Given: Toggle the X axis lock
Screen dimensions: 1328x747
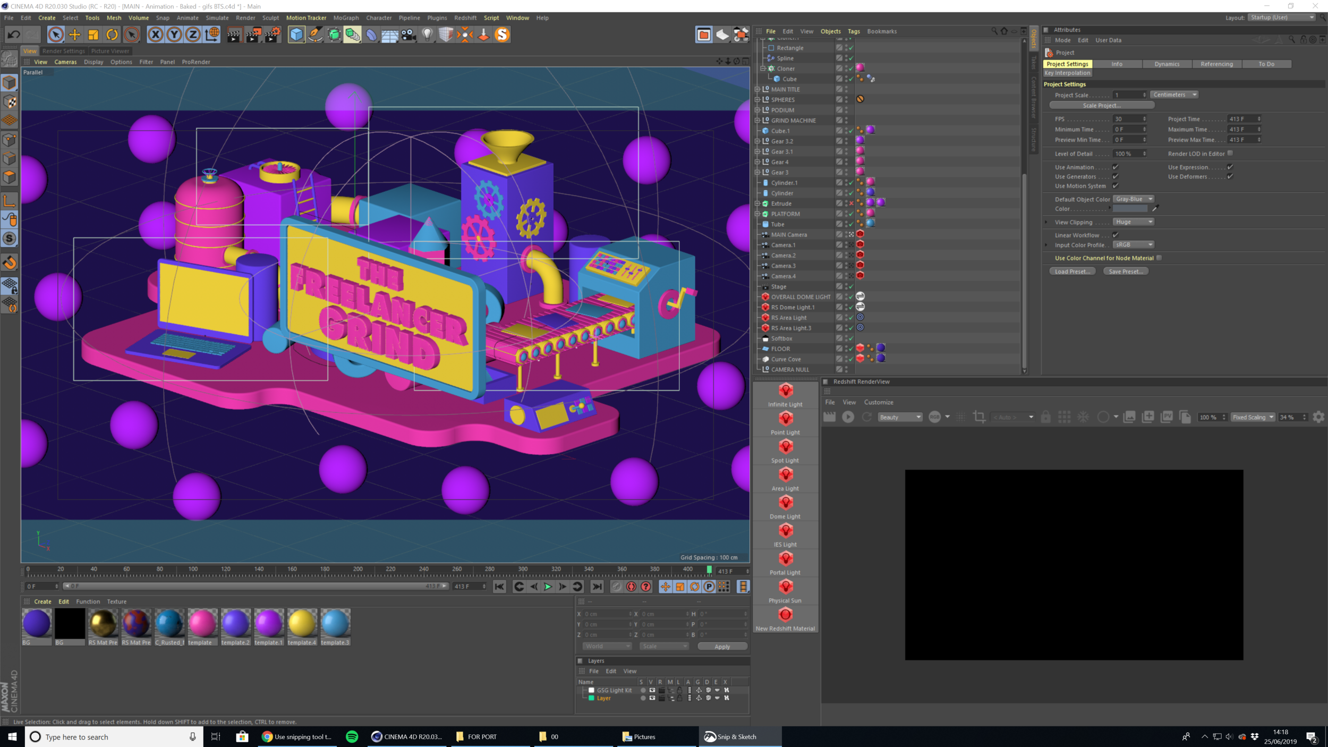Looking at the screenshot, I should tap(155, 35).
